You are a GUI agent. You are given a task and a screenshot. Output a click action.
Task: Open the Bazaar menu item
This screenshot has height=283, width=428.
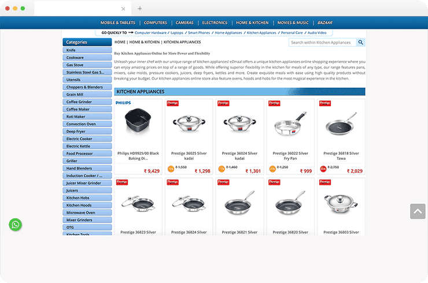point(324,23)
